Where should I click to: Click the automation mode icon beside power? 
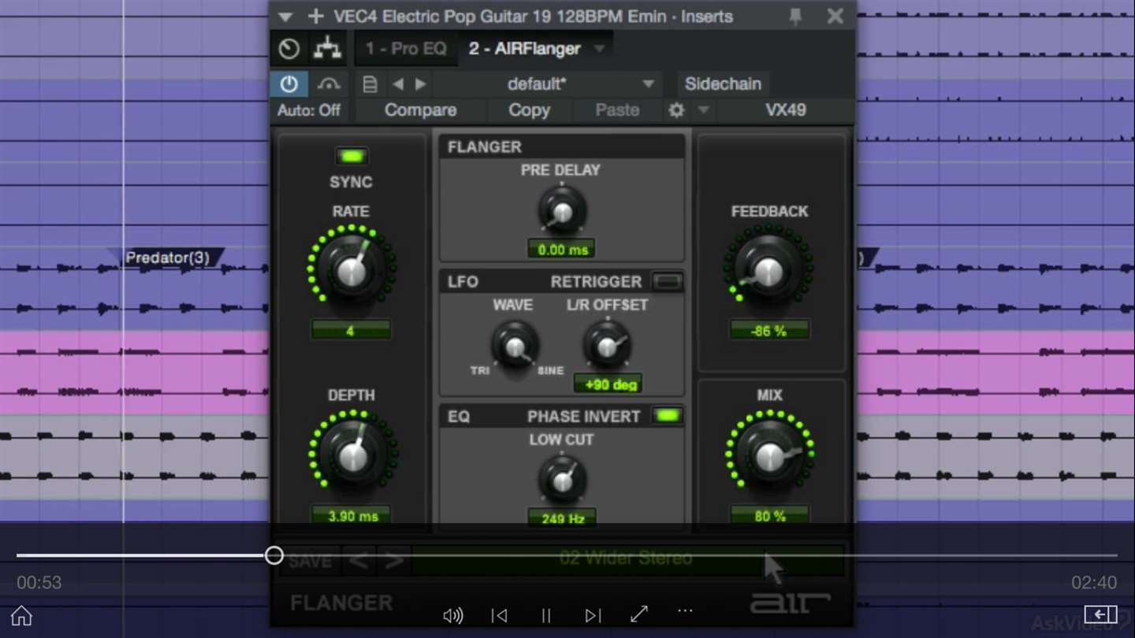coord(328,84)
